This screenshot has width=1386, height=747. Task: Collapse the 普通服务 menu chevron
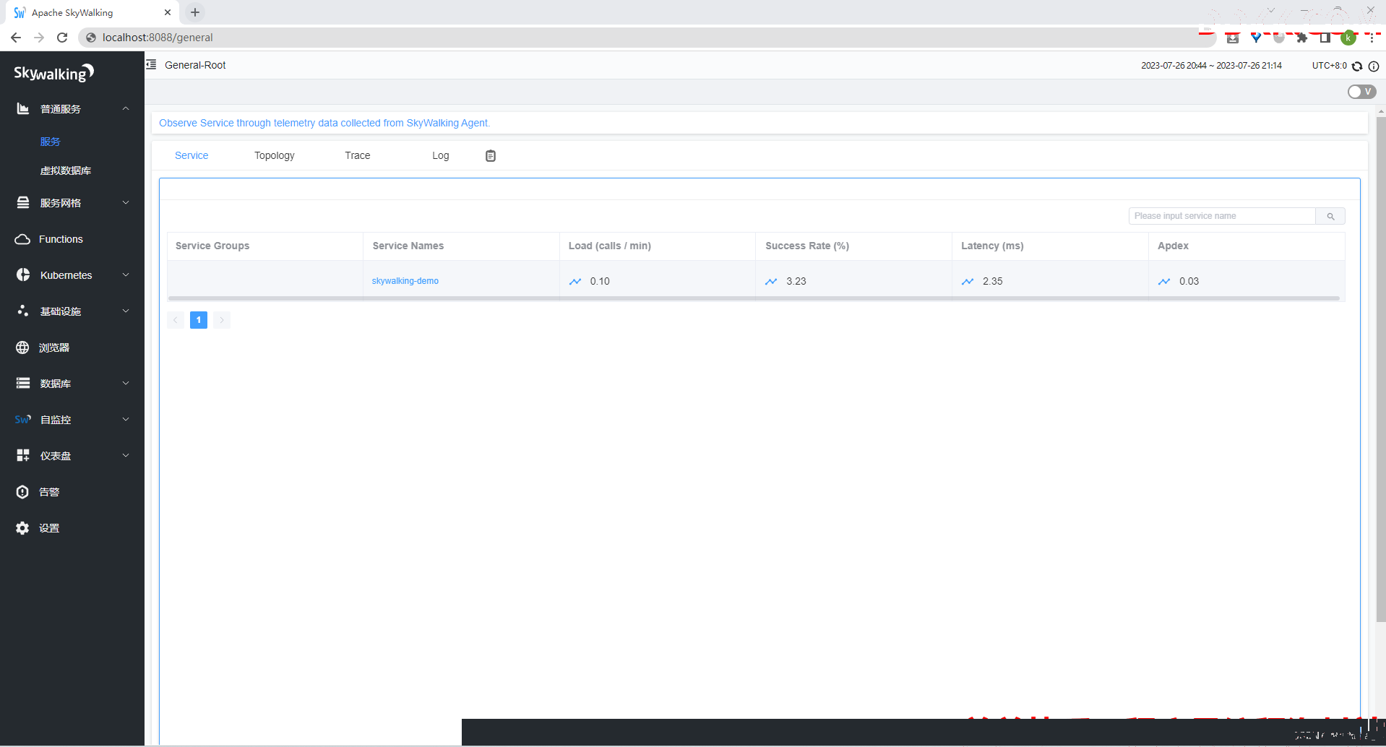pos(126,108)
